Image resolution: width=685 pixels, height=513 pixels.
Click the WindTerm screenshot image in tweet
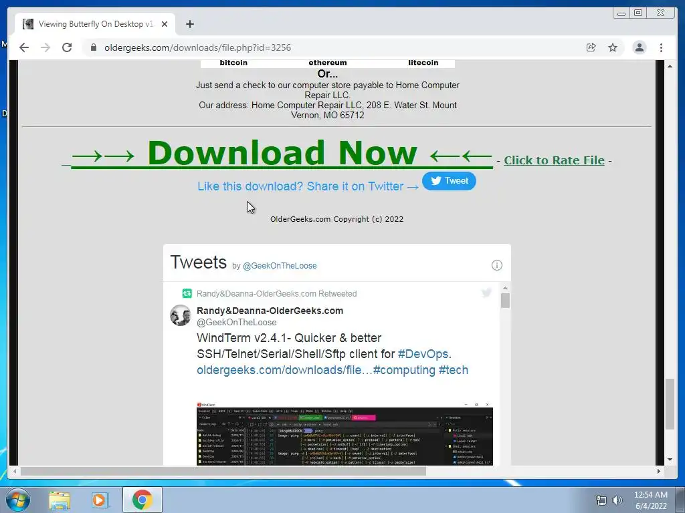coord(345,434)
